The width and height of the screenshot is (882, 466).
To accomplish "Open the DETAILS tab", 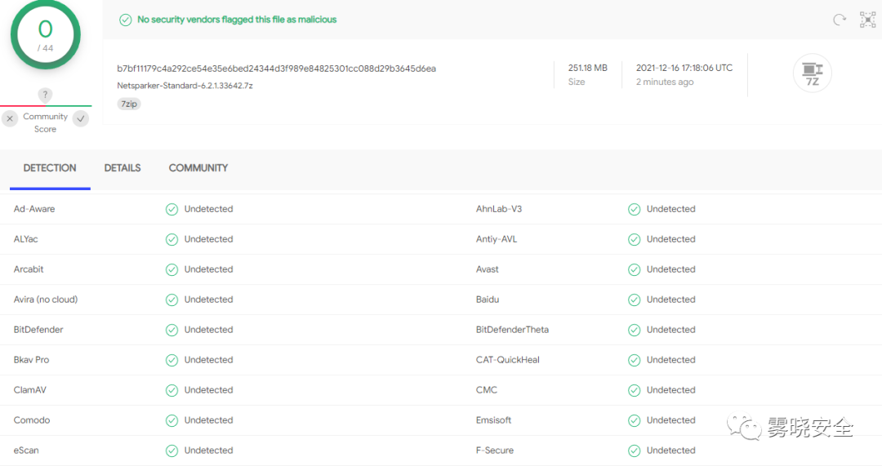I will coord(122,168).
